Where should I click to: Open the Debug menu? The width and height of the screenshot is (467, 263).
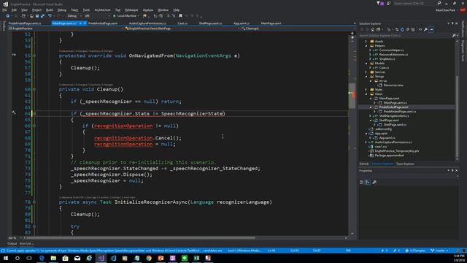[x=61, y=9]
